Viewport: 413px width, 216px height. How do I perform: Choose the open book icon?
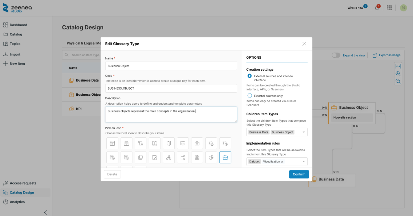point(155,144)
